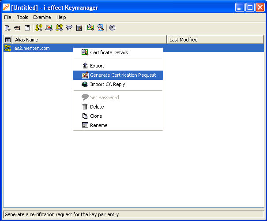This screenshot has width=267, height=221.
Task: Click the Save keystore floppy disk icon
Action: [x=27, y=28]
